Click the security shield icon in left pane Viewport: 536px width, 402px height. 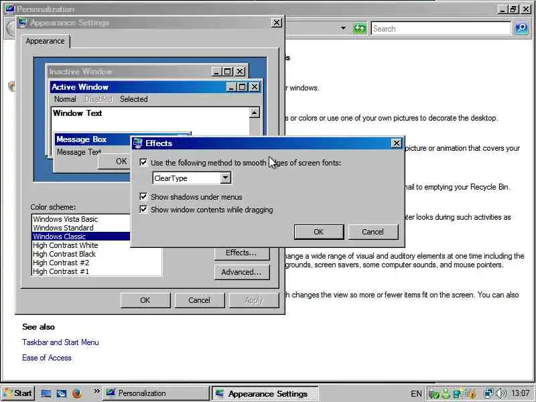[x=12, y=86]
